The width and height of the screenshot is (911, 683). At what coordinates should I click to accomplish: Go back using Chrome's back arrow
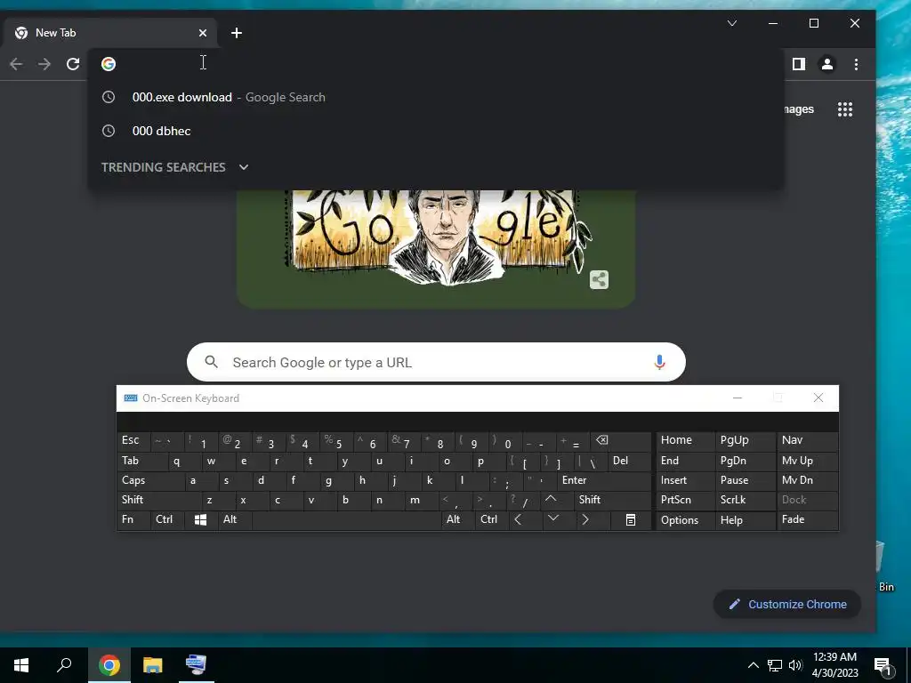(16, 64)
